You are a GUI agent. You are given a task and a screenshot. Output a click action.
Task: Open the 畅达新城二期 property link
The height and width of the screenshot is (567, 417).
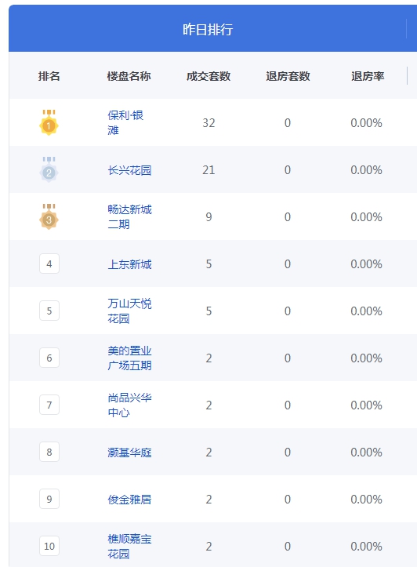[129, 216]
